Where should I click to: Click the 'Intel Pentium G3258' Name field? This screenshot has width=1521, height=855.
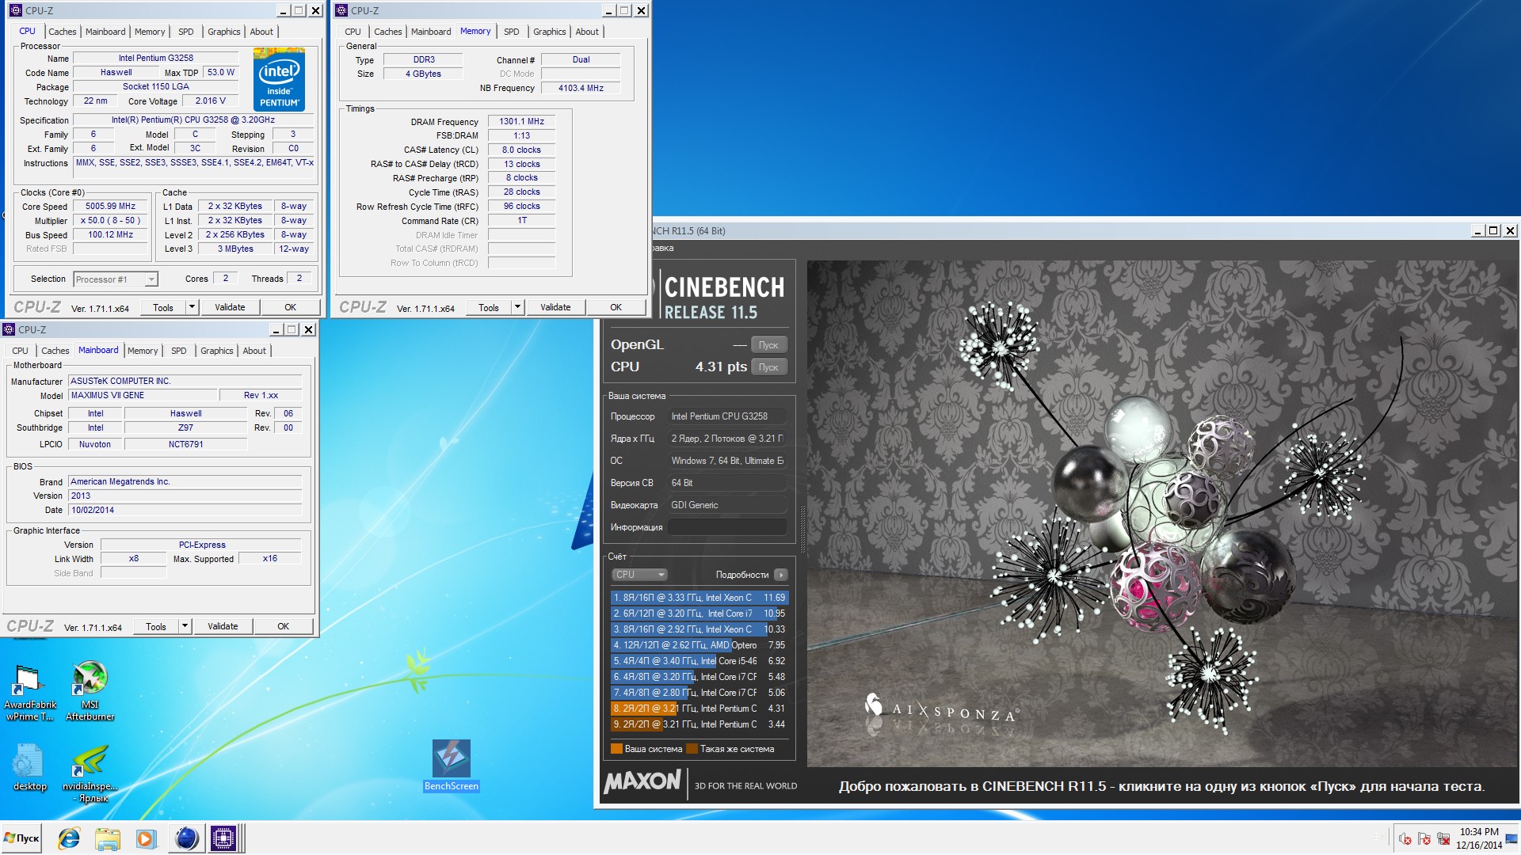156,58
